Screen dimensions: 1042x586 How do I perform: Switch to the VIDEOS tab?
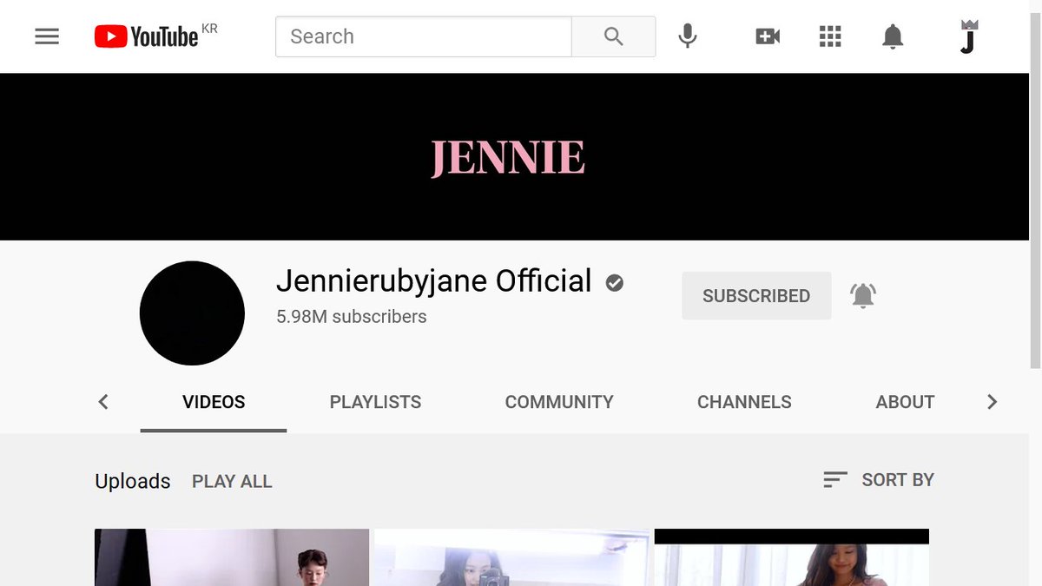[x=214, y=402]
